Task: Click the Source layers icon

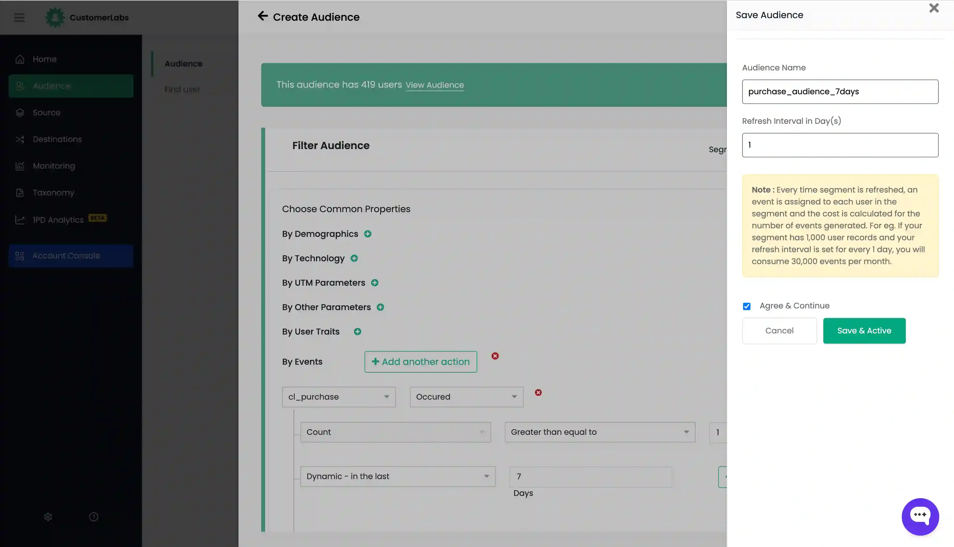Action: point(20,113)
